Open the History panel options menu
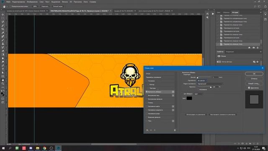This screenshot has height=151, width=268. [260, 12]
